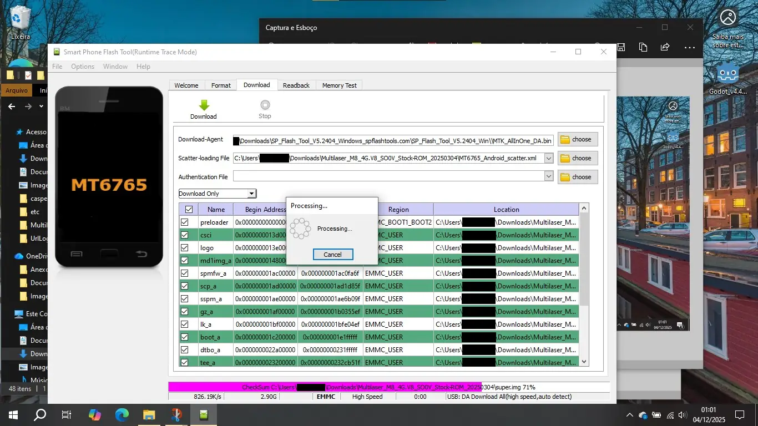Uncheck the preloader partition checkbox
Viewport: 758px width, 426px height.
point(185,222)
